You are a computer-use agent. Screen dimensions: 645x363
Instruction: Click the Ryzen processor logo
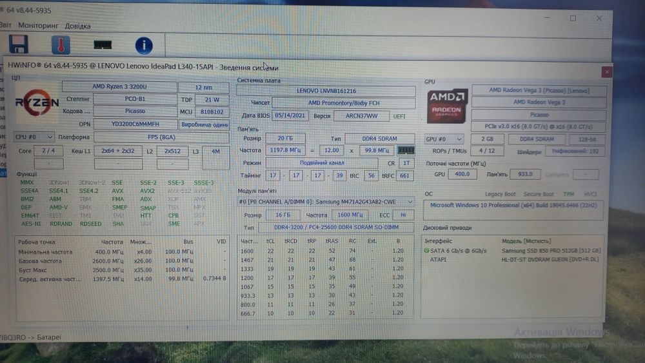[37, 103]
